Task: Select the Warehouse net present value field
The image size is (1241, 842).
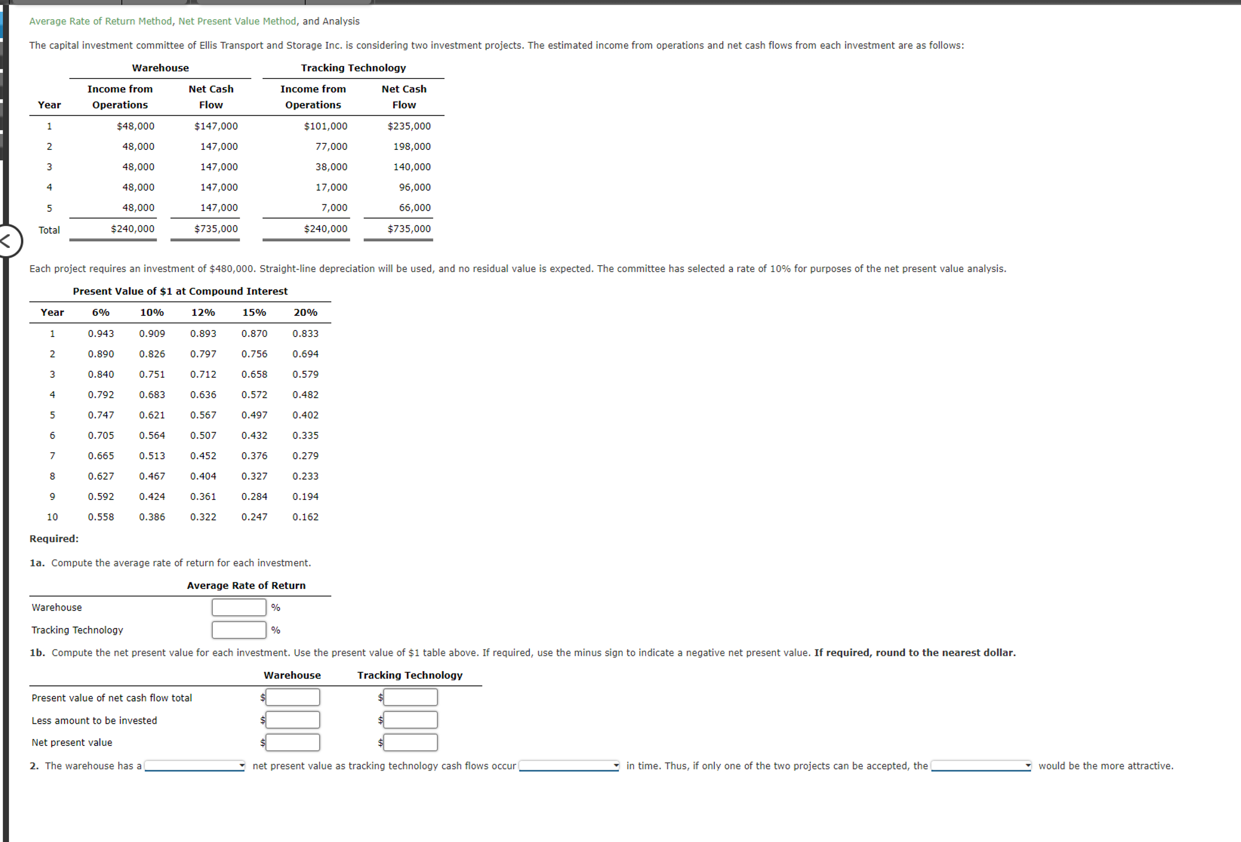Action: point(292,742)
